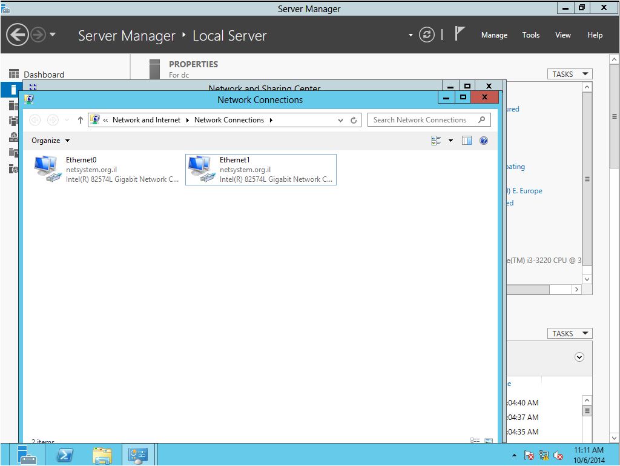
Task: Open the Manage menu
Action: click(x=494, y=35)
